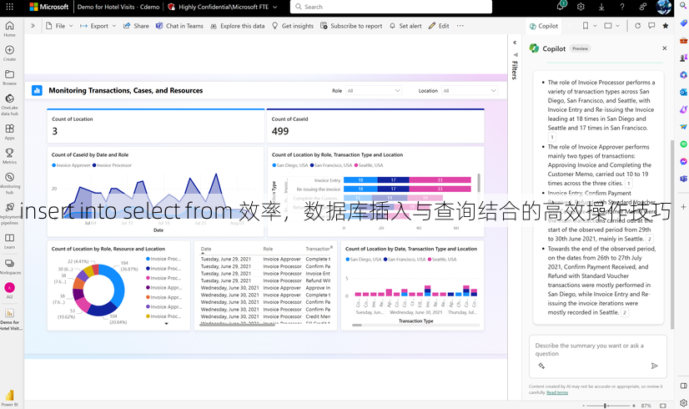
Task: Click the Copilot pane vertical scrollbar
Action: tap(671, 233)
